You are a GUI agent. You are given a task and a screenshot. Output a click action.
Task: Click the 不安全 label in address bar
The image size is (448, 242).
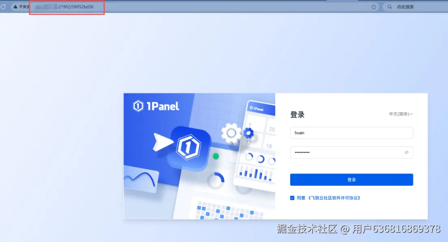click(24, 7)
